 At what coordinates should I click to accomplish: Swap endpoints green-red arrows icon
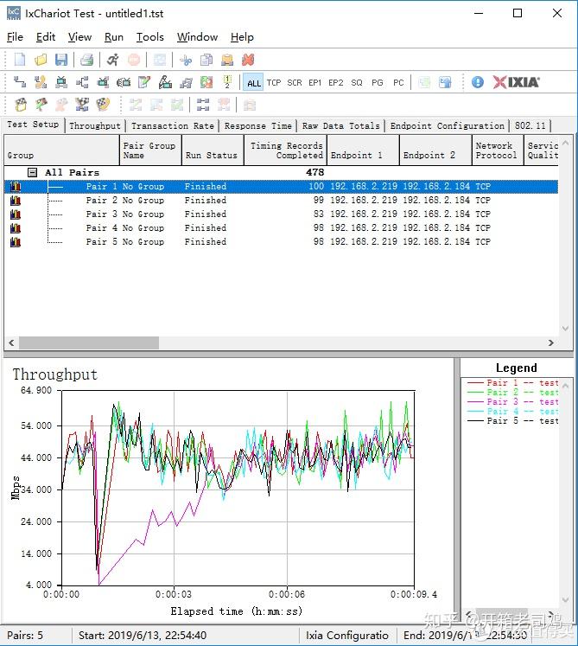pyautogui.click(x=206, y=82)
